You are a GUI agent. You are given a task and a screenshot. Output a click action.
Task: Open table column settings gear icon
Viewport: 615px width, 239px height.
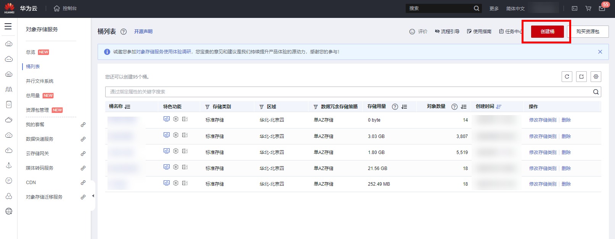(596, 77)
